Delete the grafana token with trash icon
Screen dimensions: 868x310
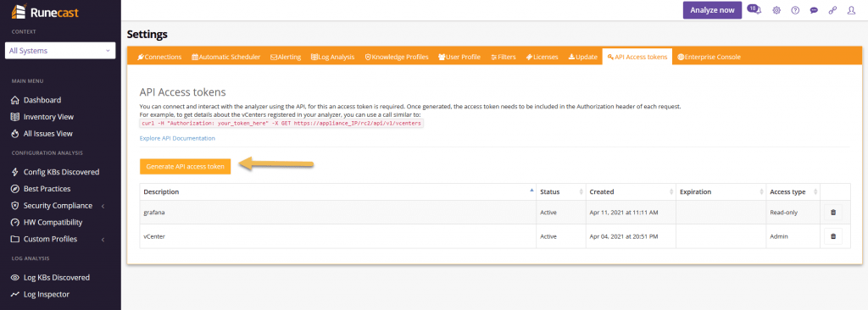(x=832, y=212)
